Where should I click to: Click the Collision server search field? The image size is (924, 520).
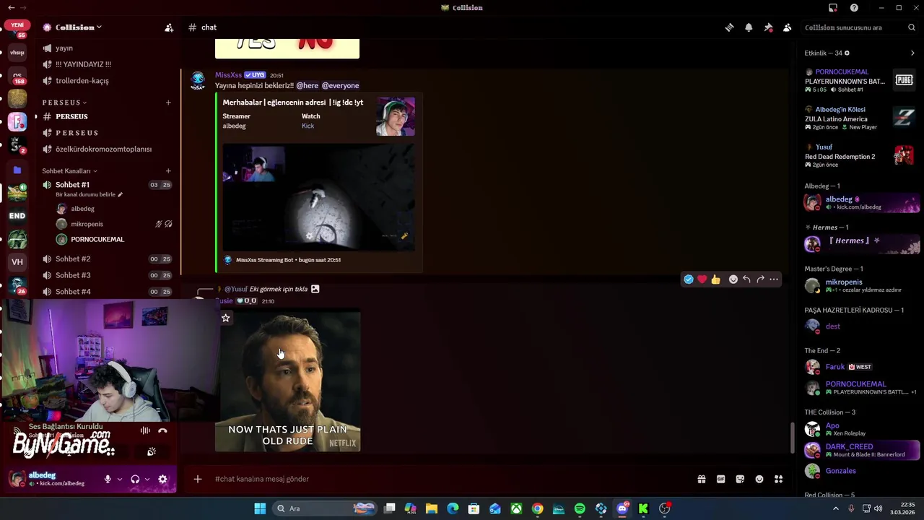(859, 27)
